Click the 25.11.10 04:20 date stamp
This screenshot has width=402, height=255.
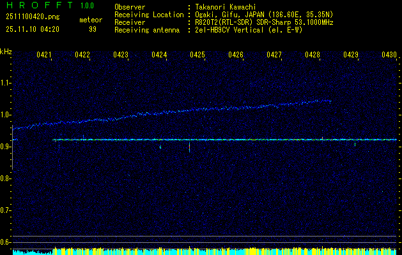[32, 29]
